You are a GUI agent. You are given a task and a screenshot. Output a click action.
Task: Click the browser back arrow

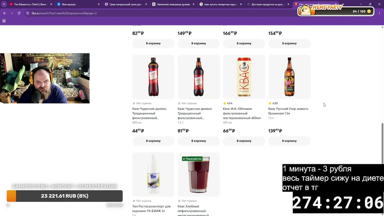tap(4, 13)
